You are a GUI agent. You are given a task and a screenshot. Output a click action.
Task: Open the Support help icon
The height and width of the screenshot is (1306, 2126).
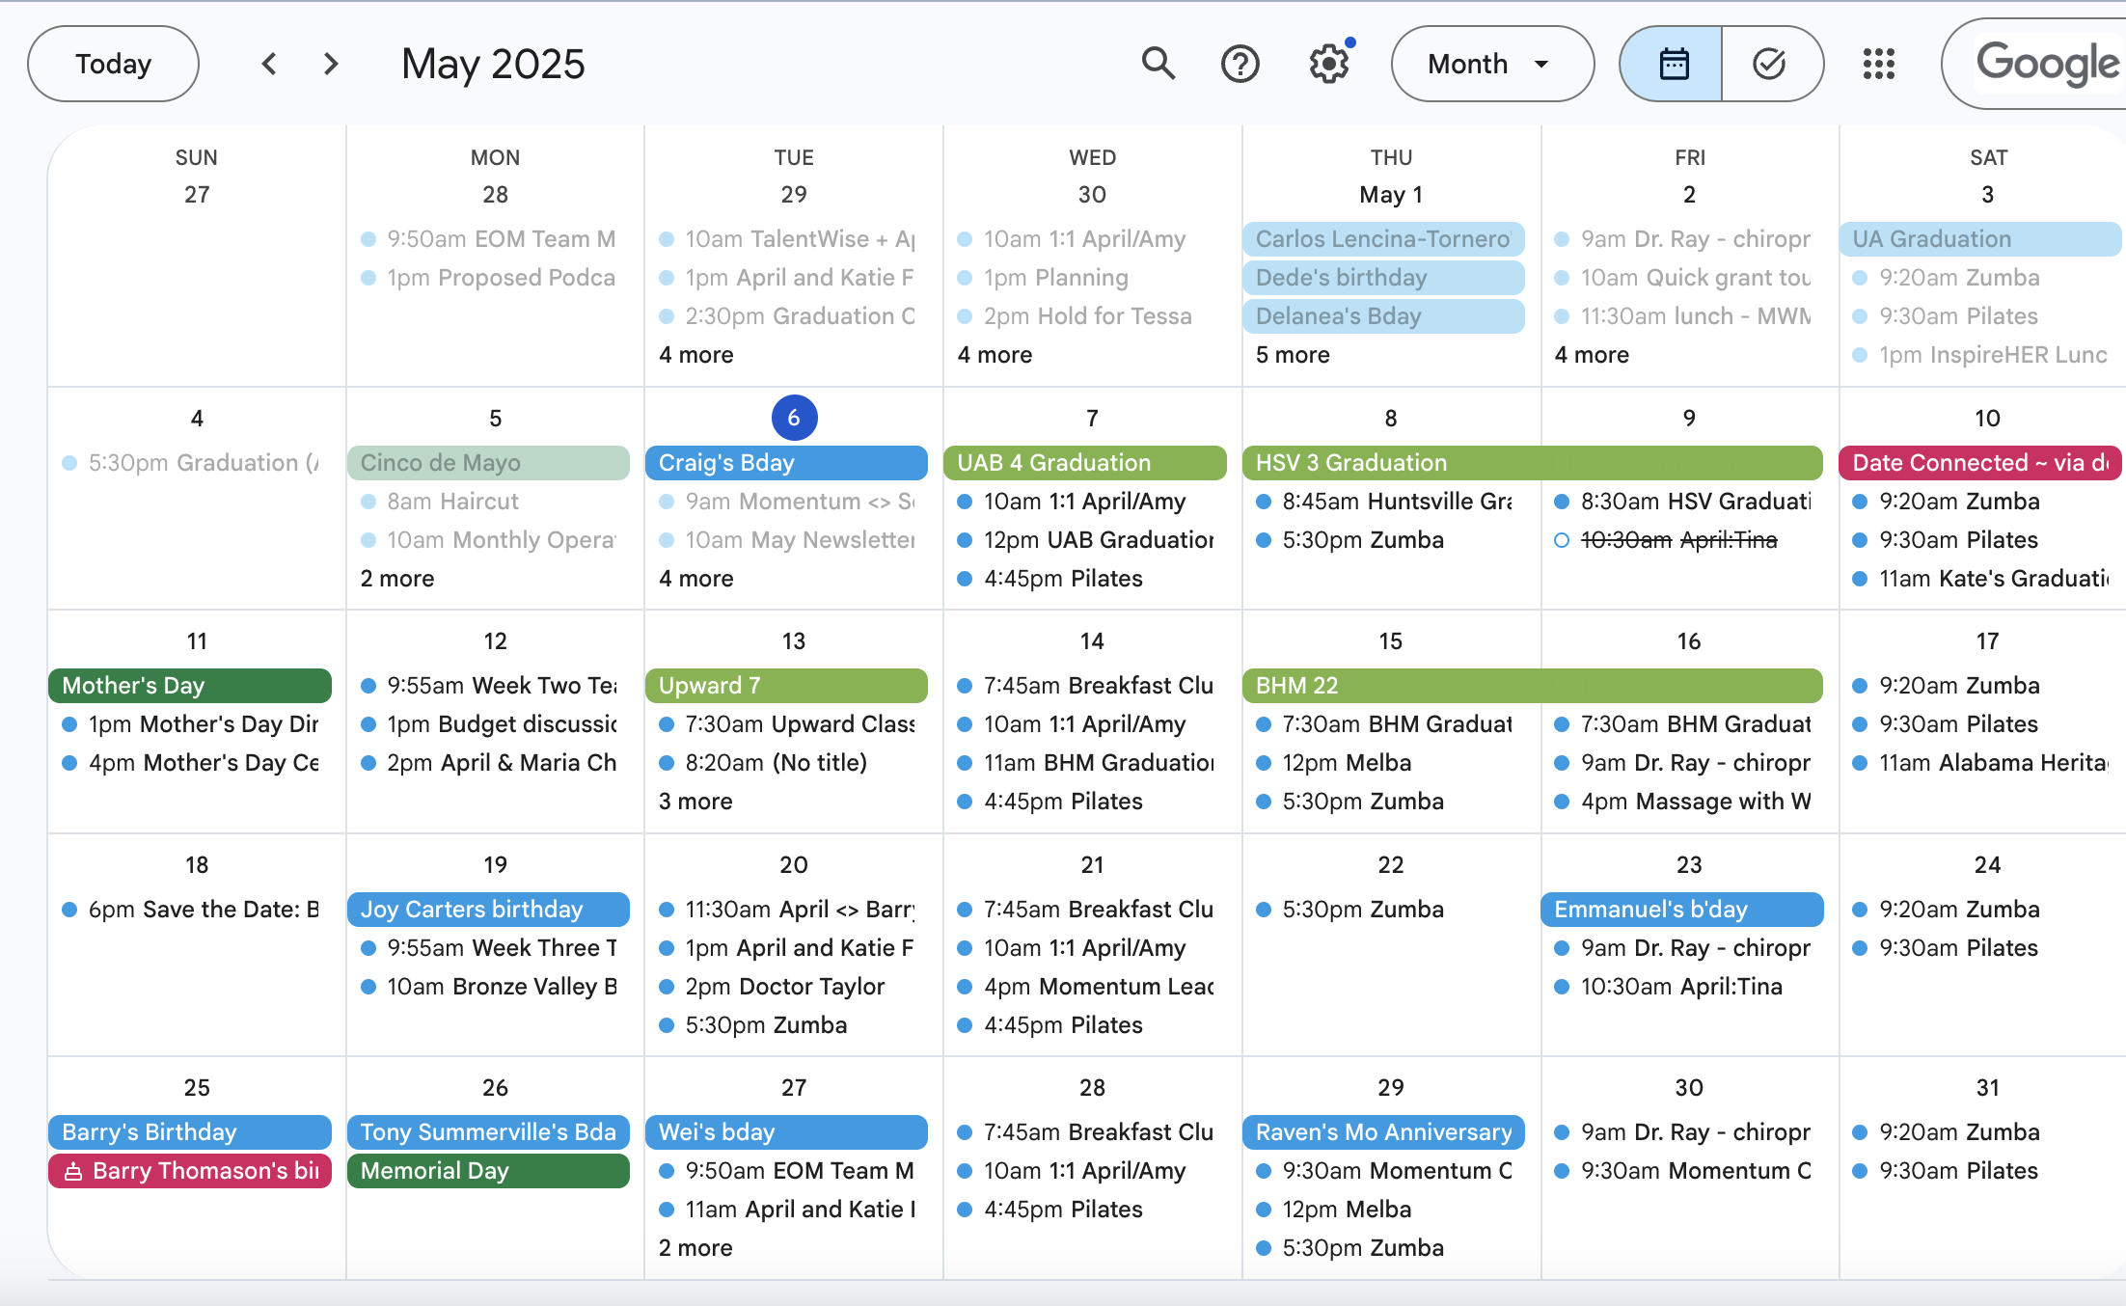(x=1240, y=64)
